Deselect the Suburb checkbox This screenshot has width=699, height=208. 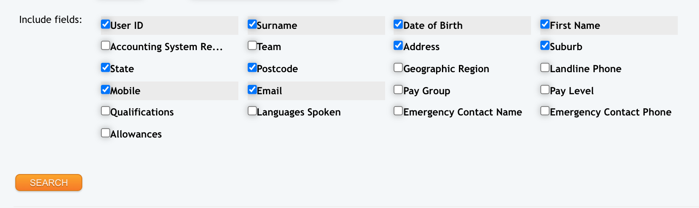click(545, 45)
